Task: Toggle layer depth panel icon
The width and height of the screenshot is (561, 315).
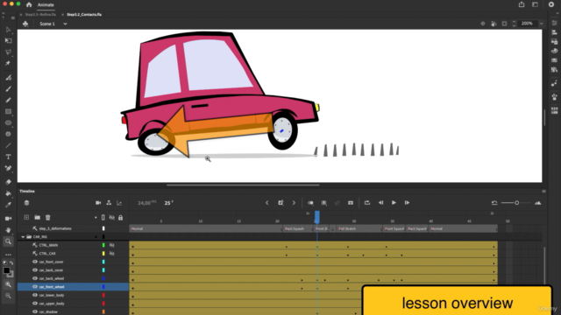Action: (119, 203)
